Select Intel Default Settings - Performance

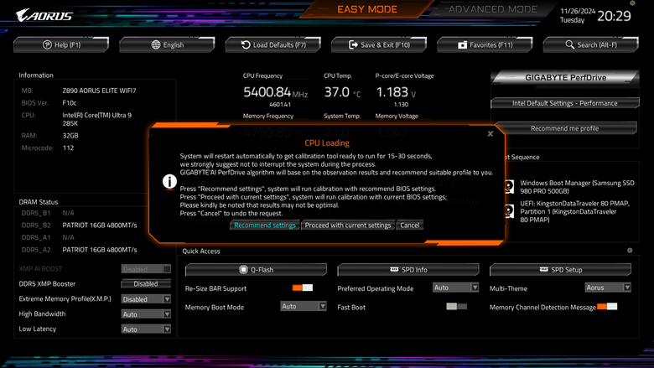click(565, 103)
